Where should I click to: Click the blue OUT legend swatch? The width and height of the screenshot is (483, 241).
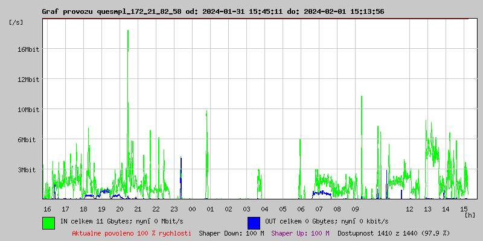[254, 222]
